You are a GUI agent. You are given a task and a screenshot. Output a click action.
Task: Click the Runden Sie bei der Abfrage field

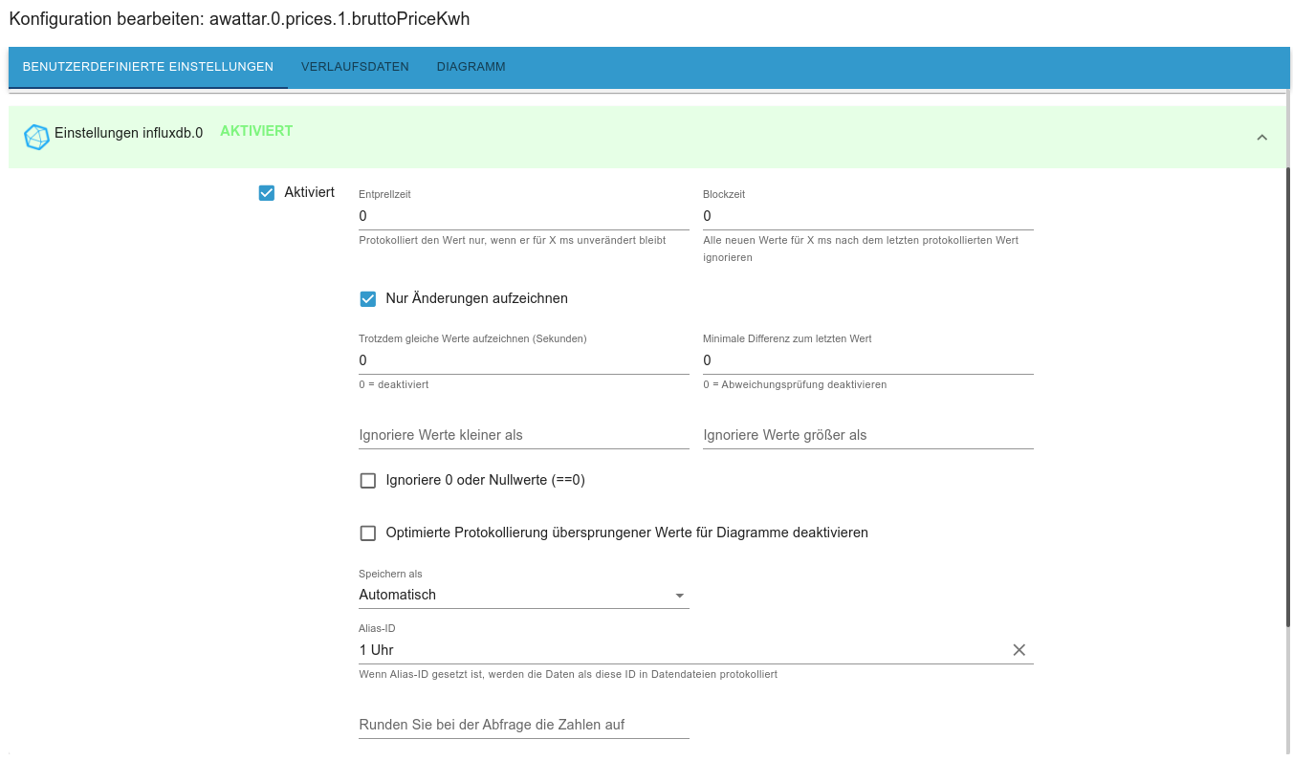click(x=524, y=725)
